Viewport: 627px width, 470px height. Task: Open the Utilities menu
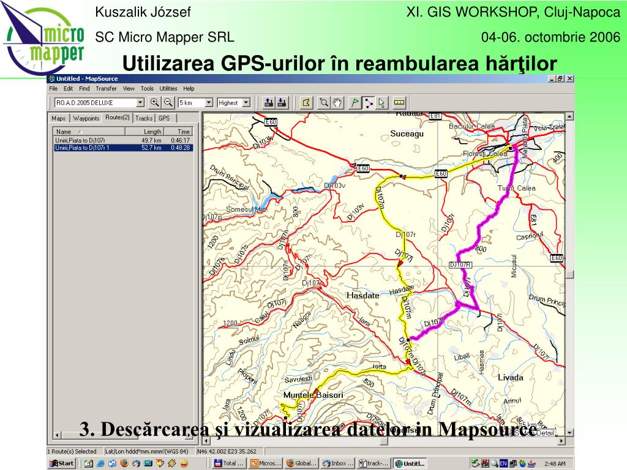coord(168,88)
